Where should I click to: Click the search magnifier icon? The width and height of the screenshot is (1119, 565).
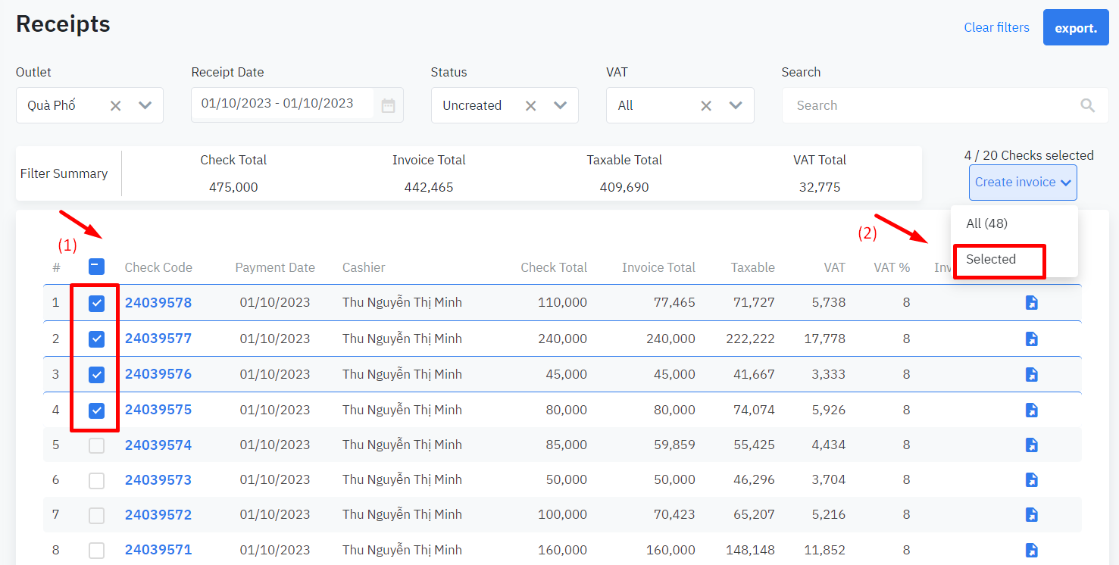pyautogui.click(x=1087, y=105)
